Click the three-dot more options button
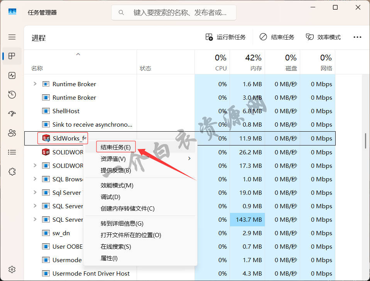370x281 pixels. (x=357, y=37)
